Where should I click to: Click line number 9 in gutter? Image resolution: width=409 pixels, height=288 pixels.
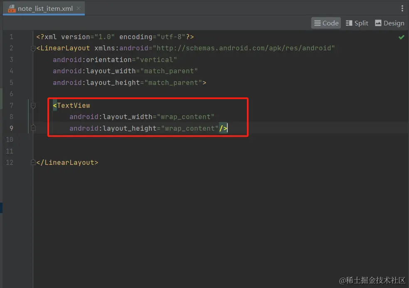(11, 128)
